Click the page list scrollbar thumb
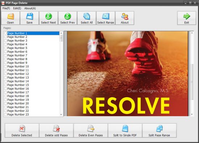The image size is (199, 143). coord(61,38)
